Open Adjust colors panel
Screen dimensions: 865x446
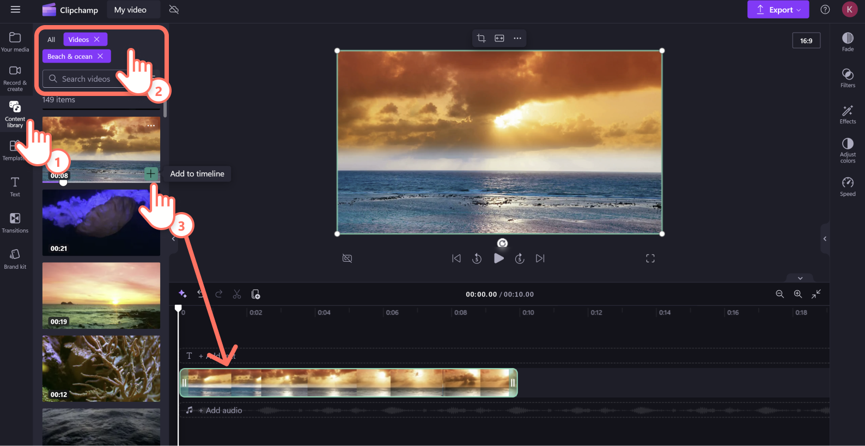coord(848,150)
